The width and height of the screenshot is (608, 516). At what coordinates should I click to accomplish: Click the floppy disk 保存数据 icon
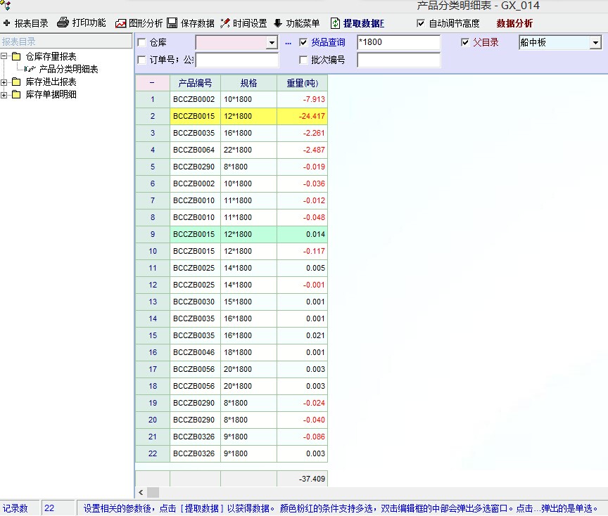click(172, 23)
